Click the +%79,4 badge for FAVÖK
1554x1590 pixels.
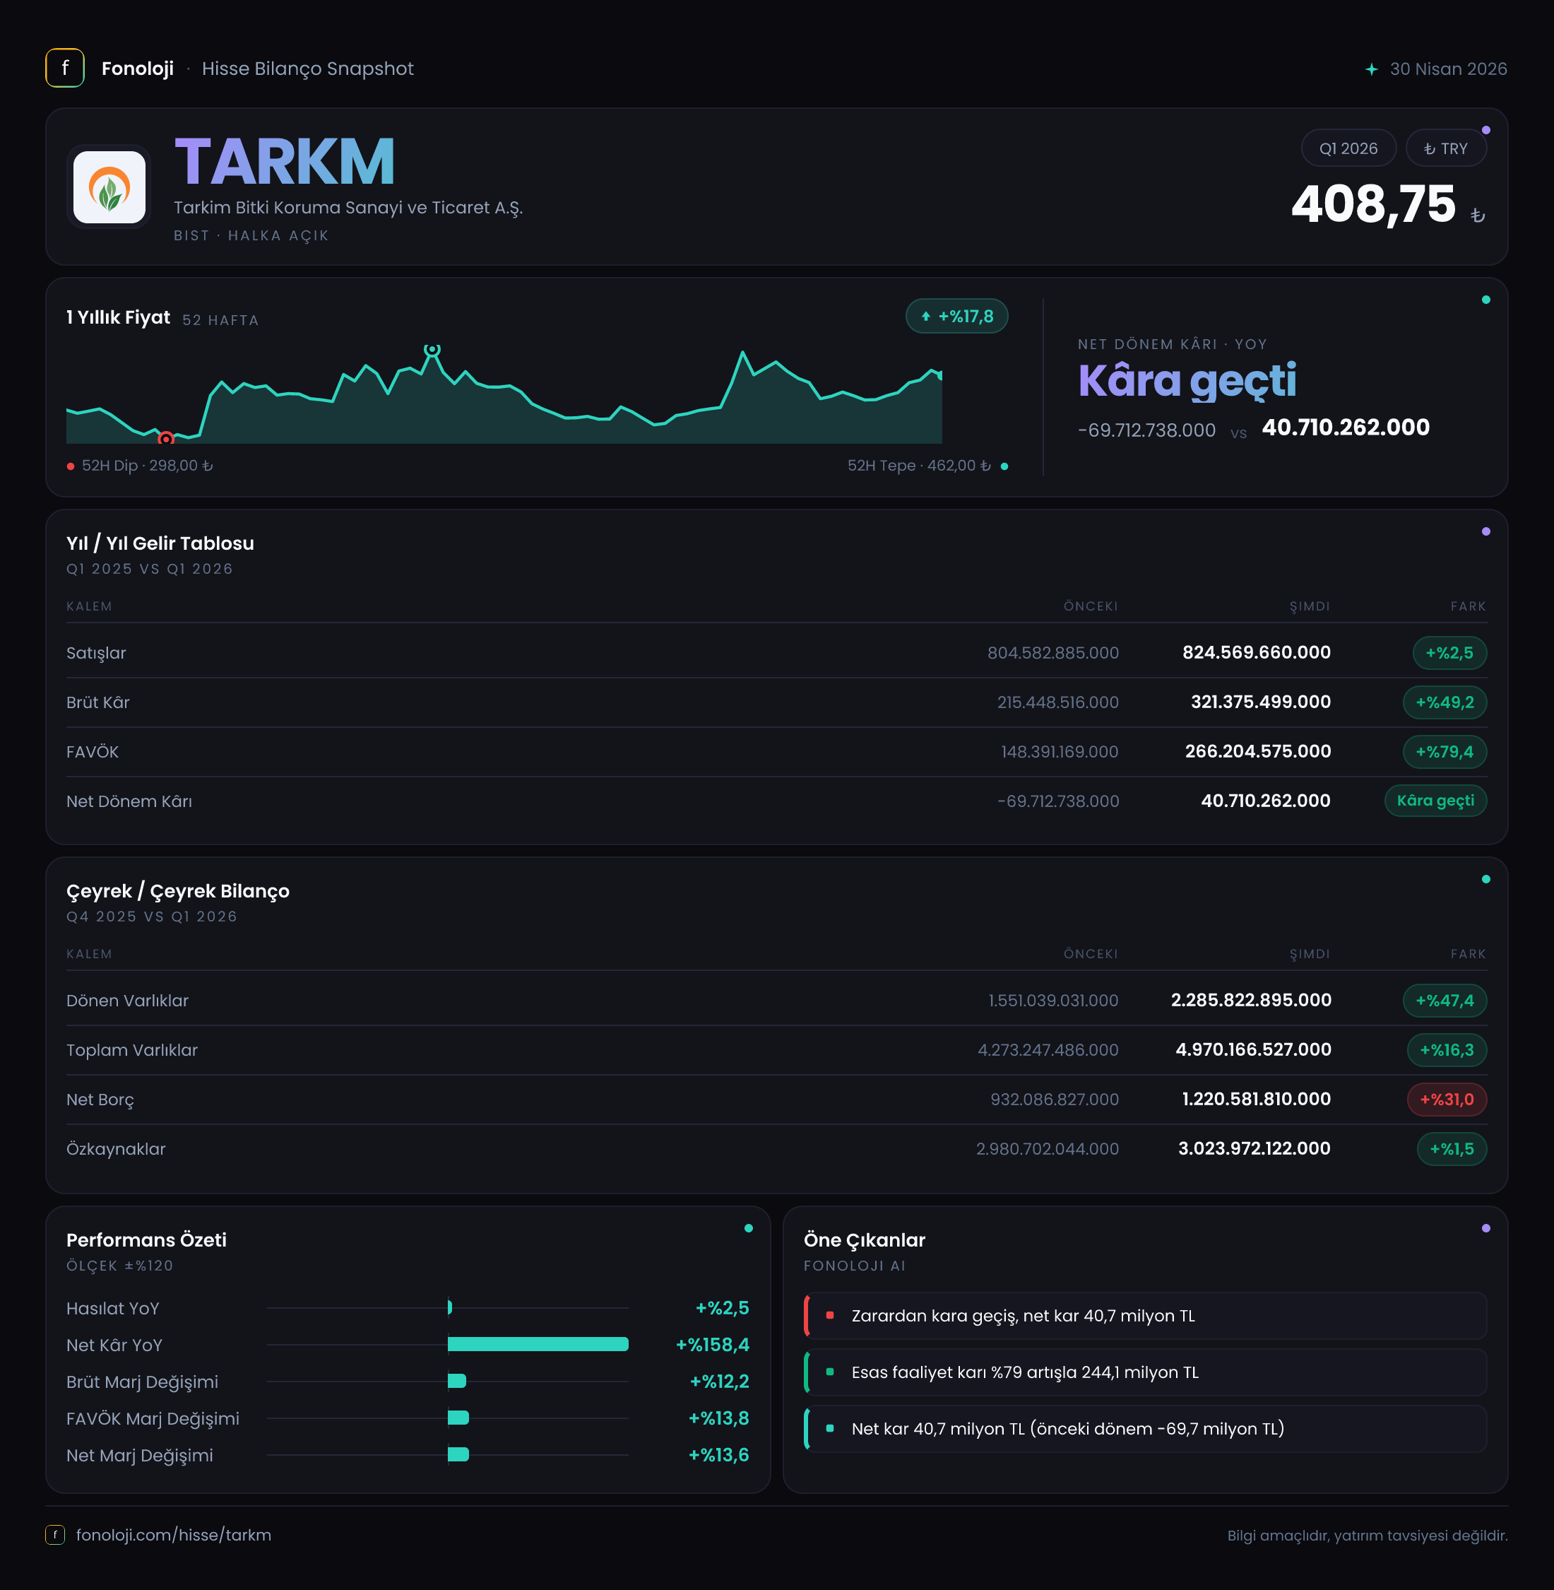click(1444, 751)
